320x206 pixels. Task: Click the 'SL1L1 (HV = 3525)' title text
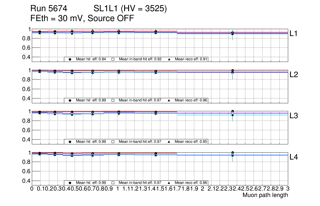point(130,9)
